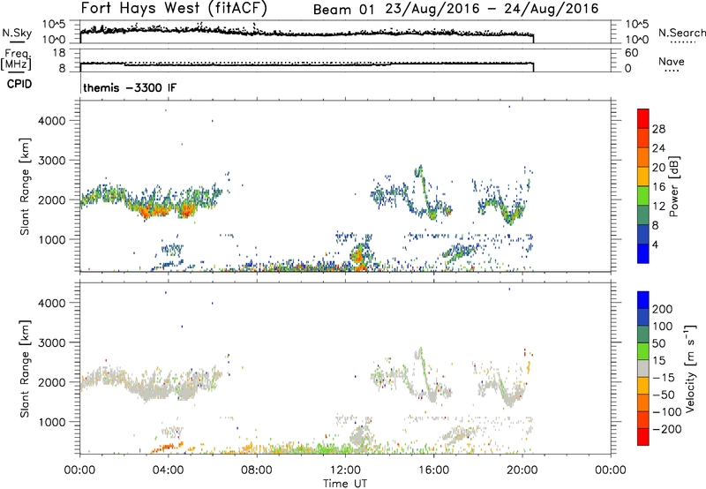Click the 4000 tick on the power panel
This screenshot has height=489, width=706.
52,121
